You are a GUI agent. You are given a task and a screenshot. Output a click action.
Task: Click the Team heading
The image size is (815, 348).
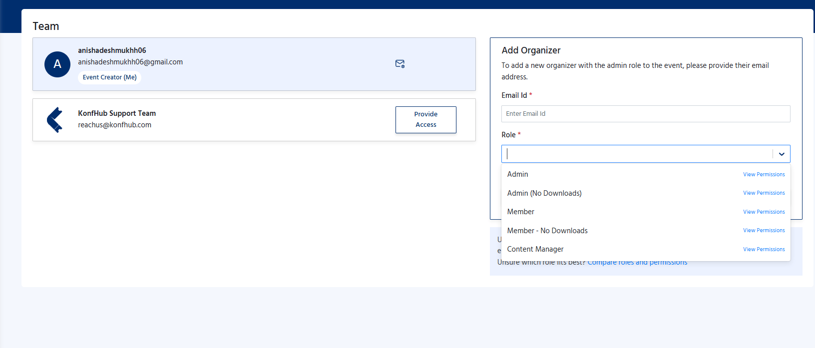pos(46,26)
